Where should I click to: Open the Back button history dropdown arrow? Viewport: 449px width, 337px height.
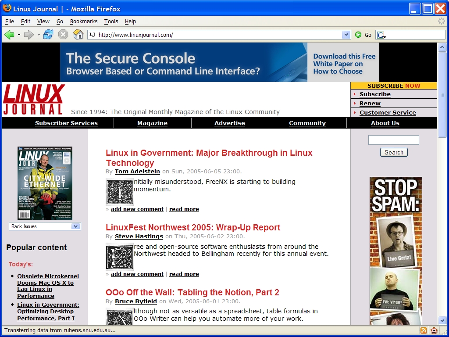[x=19, y=35]
